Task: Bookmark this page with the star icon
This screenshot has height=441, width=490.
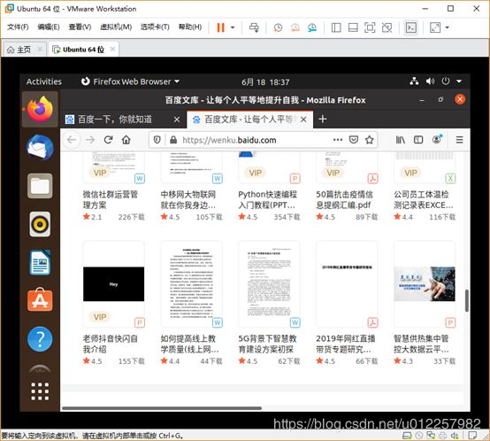Action: click(x=370, y=140)
